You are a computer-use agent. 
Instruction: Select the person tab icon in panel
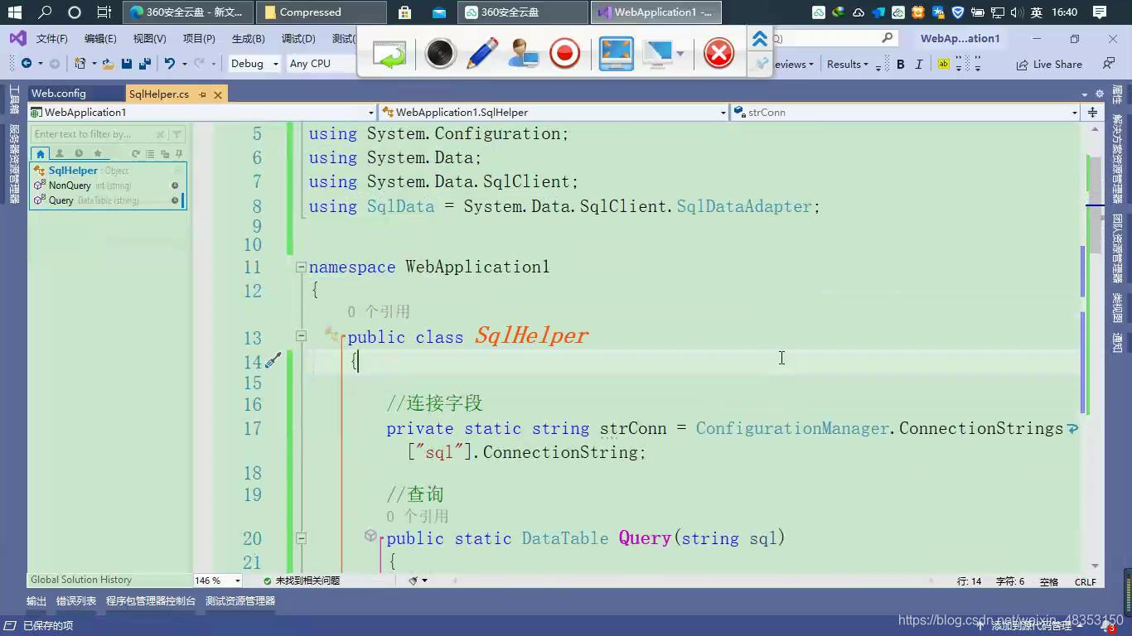(60, 153)
